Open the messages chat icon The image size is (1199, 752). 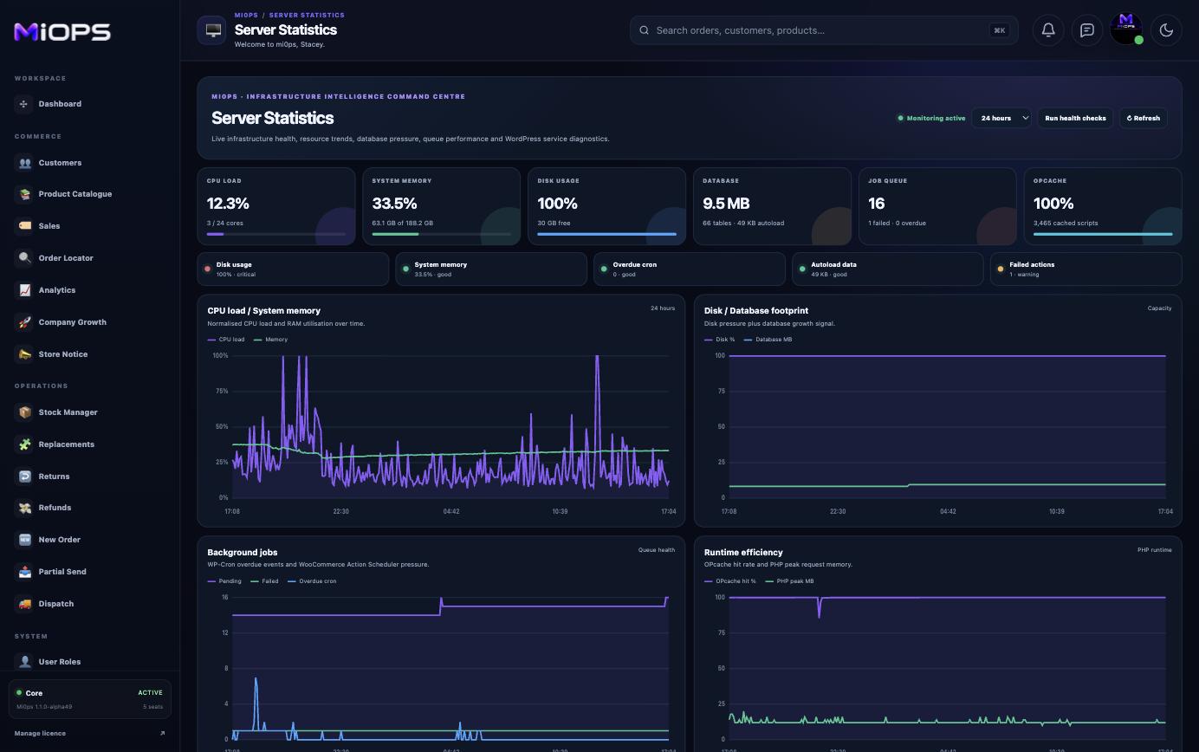pos(1087,30)
